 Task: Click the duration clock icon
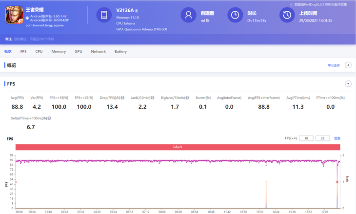pyautogui.click(x=235, y=15)
